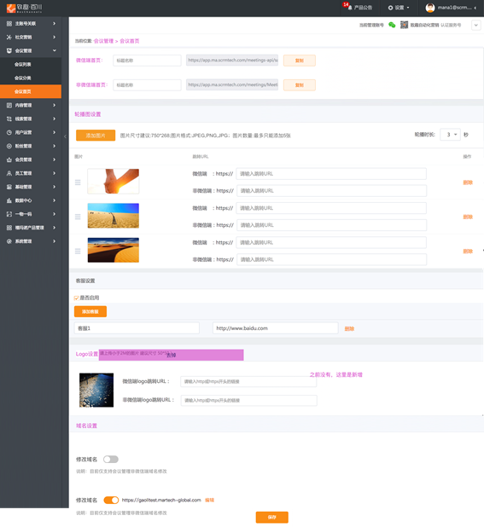Turn on the first 修改域名 switch
The image size is (484, 527).
coord(111,459)
